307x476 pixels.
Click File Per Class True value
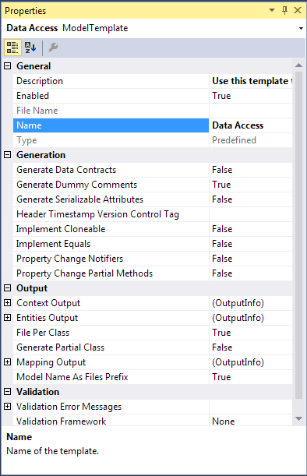click(251, 333)
